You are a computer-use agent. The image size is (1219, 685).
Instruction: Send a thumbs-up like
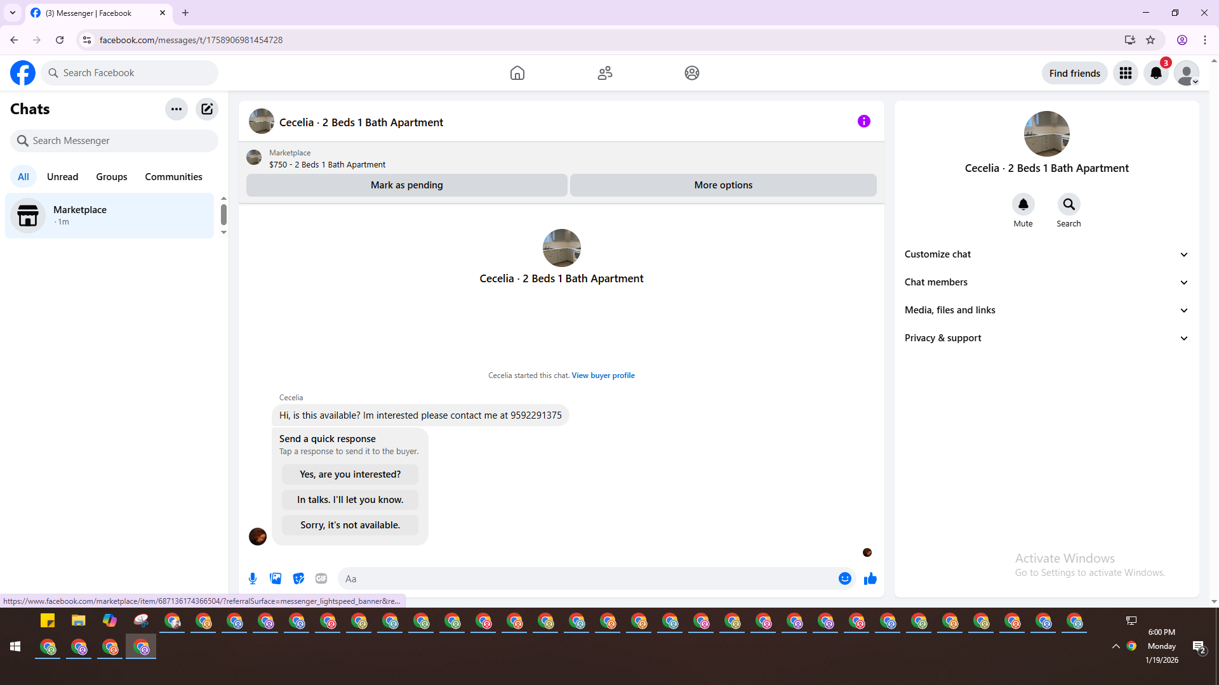[870, 578]
